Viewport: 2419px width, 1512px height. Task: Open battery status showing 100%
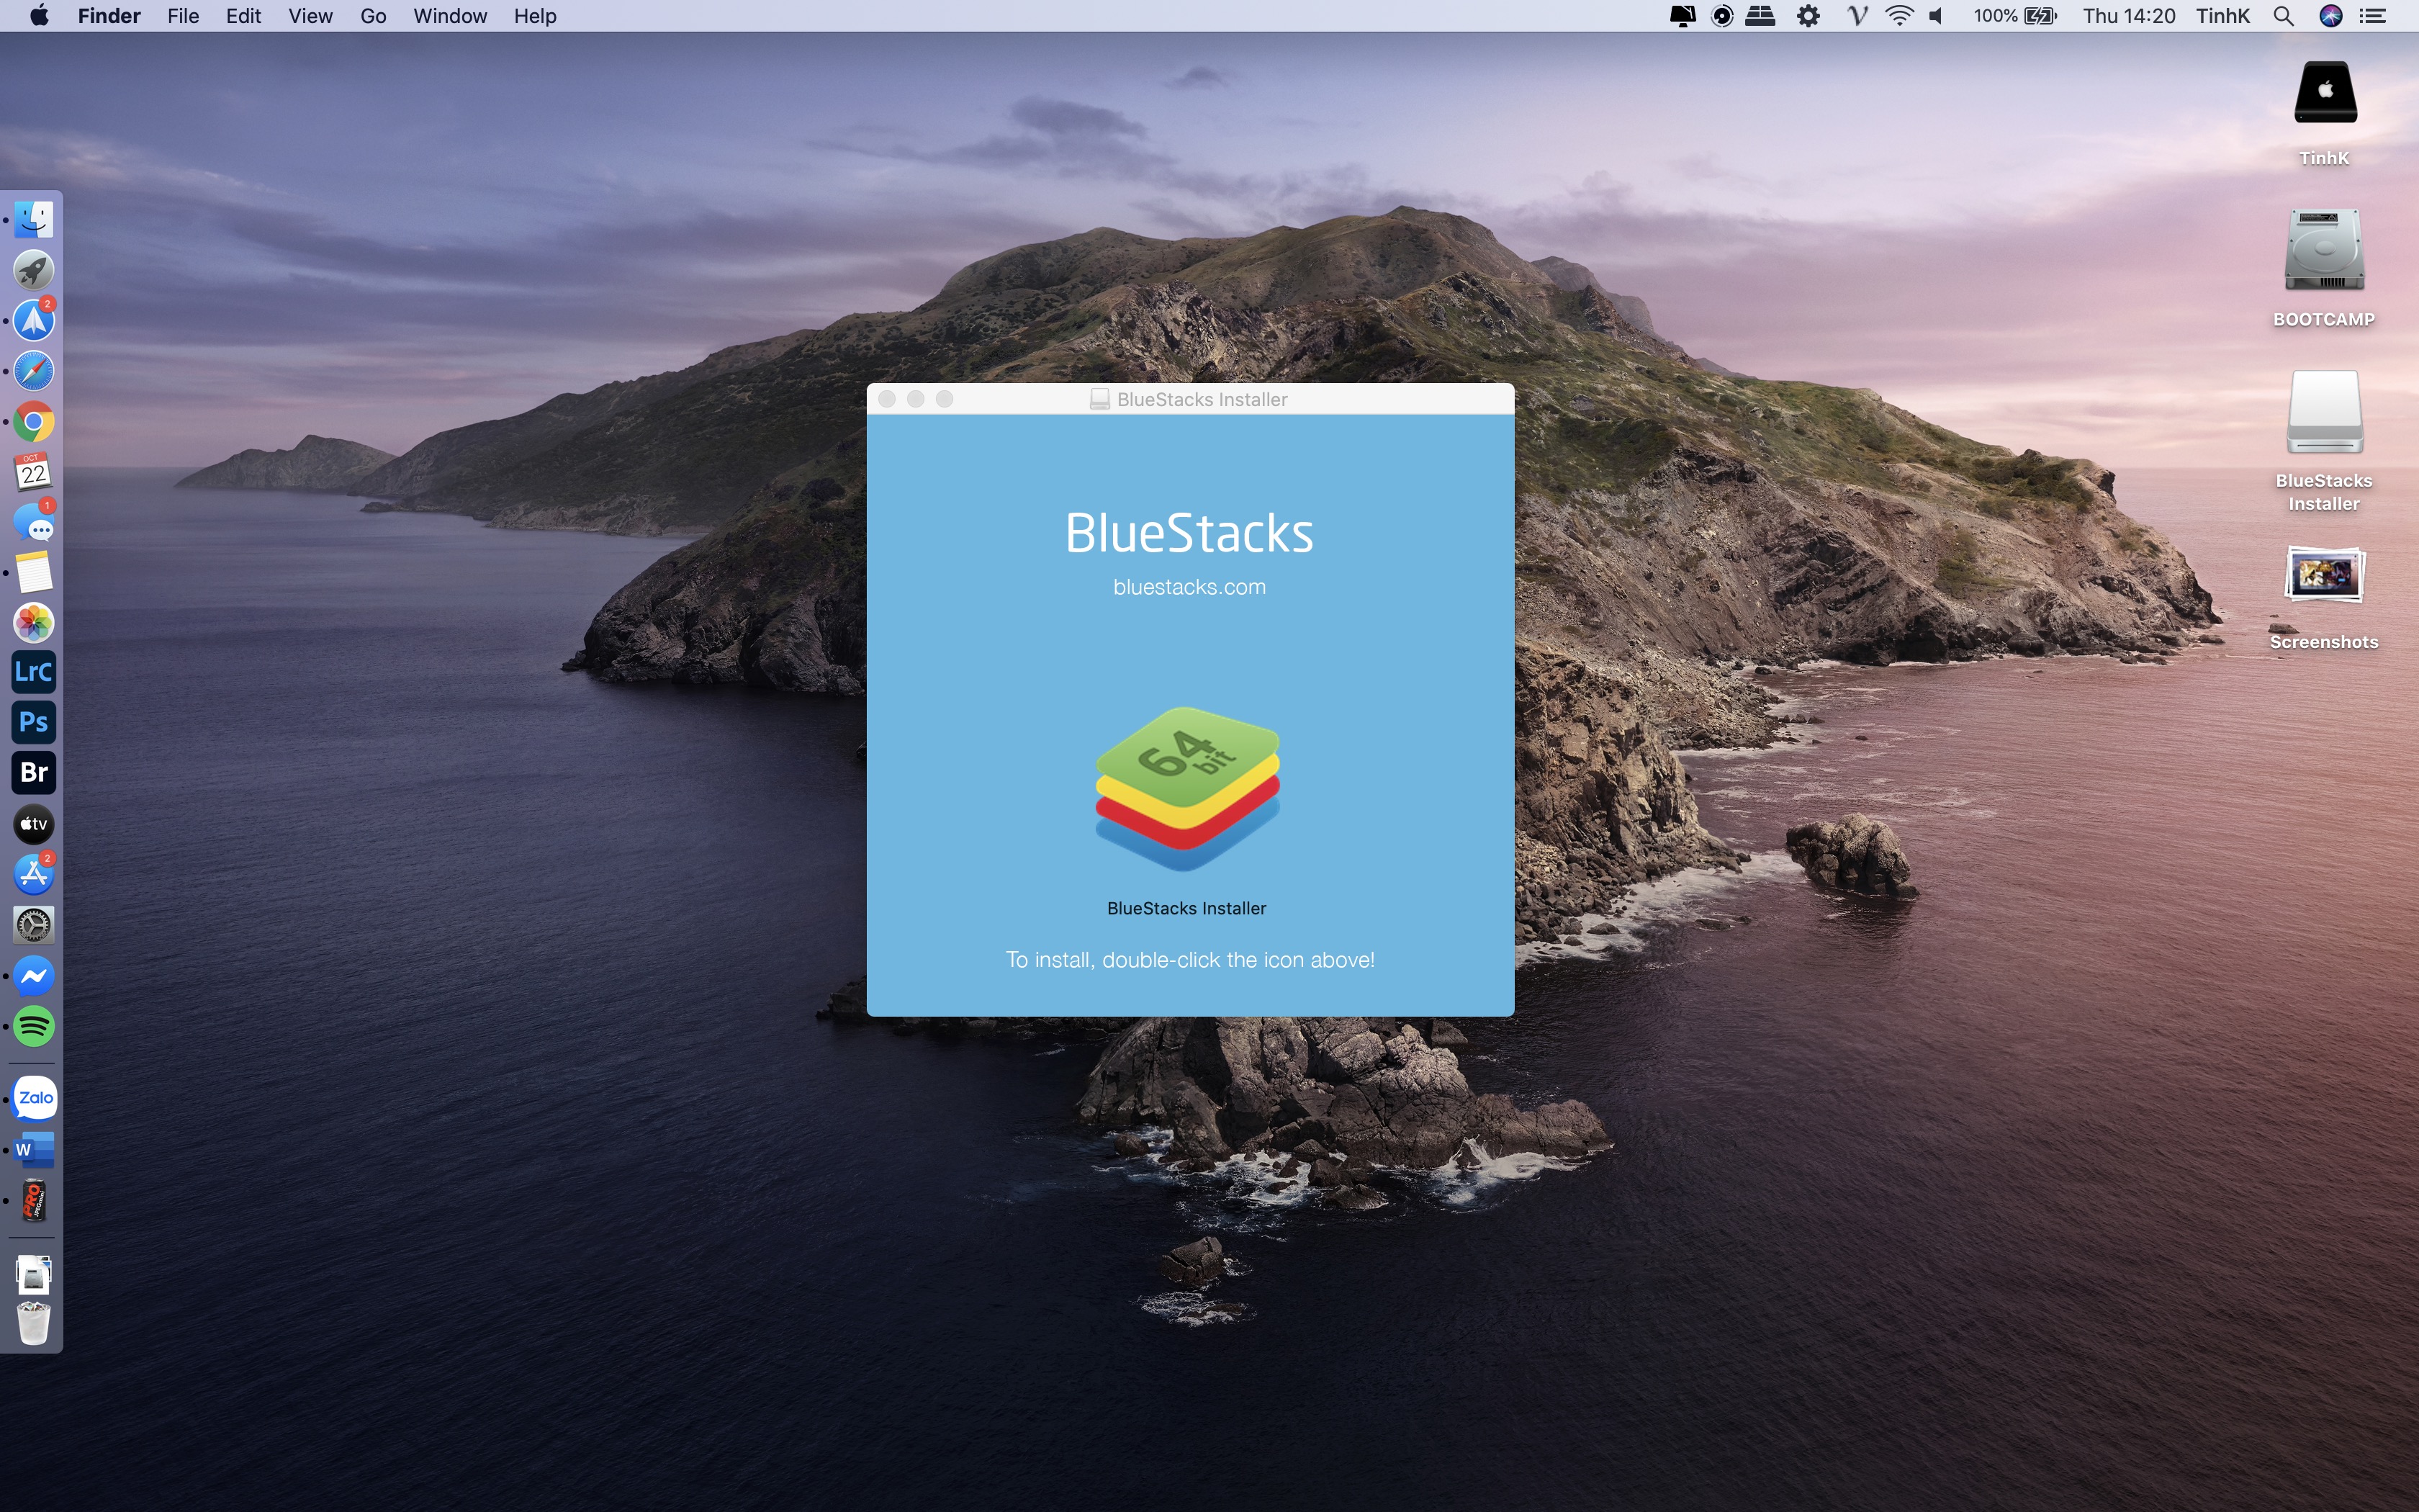pos(2015,16)
